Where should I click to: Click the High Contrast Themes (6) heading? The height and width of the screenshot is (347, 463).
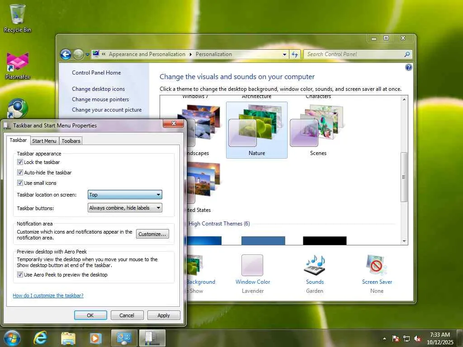tap(219, 224)
